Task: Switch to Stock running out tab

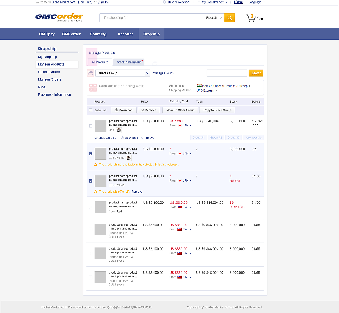Action: click(129, 62)
